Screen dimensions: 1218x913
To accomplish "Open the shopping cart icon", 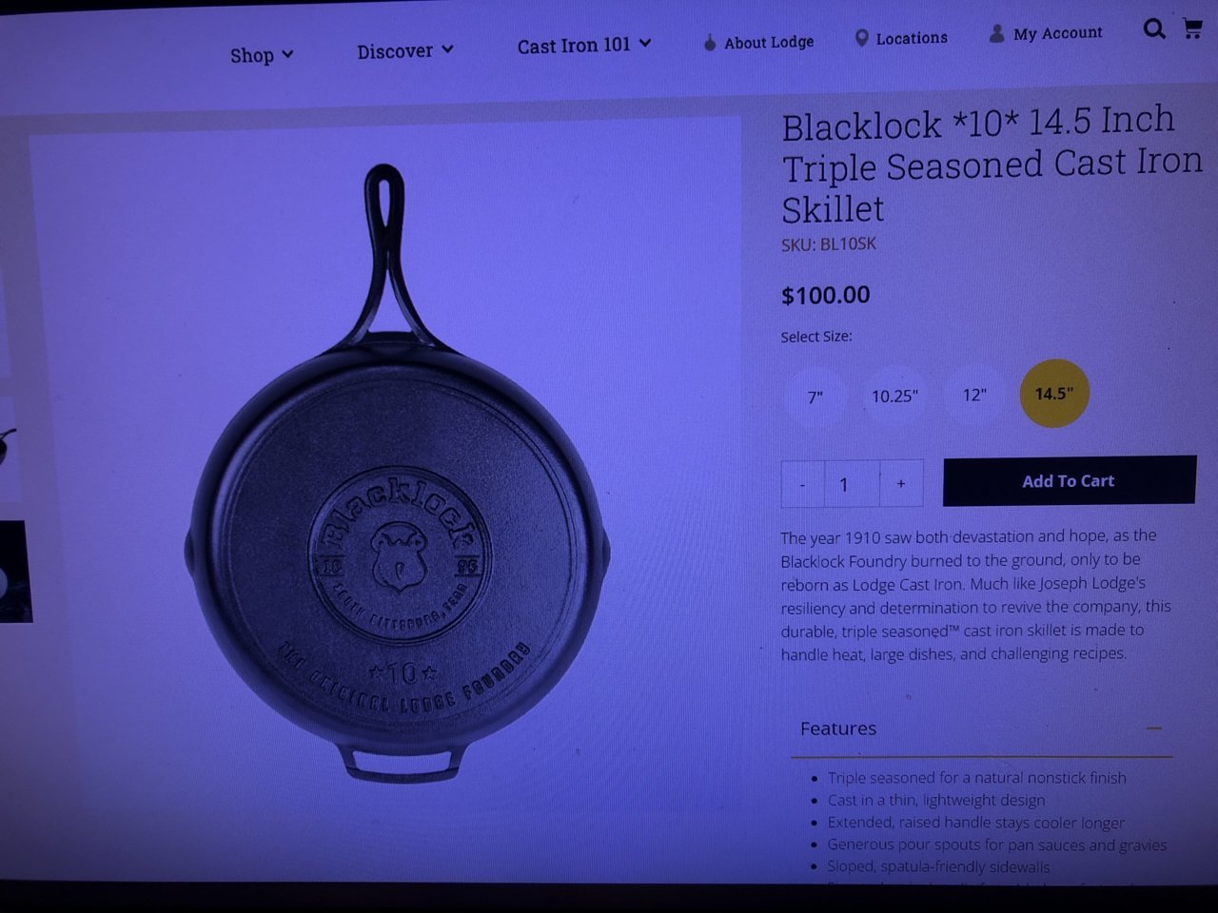I will click(1192, 28).
